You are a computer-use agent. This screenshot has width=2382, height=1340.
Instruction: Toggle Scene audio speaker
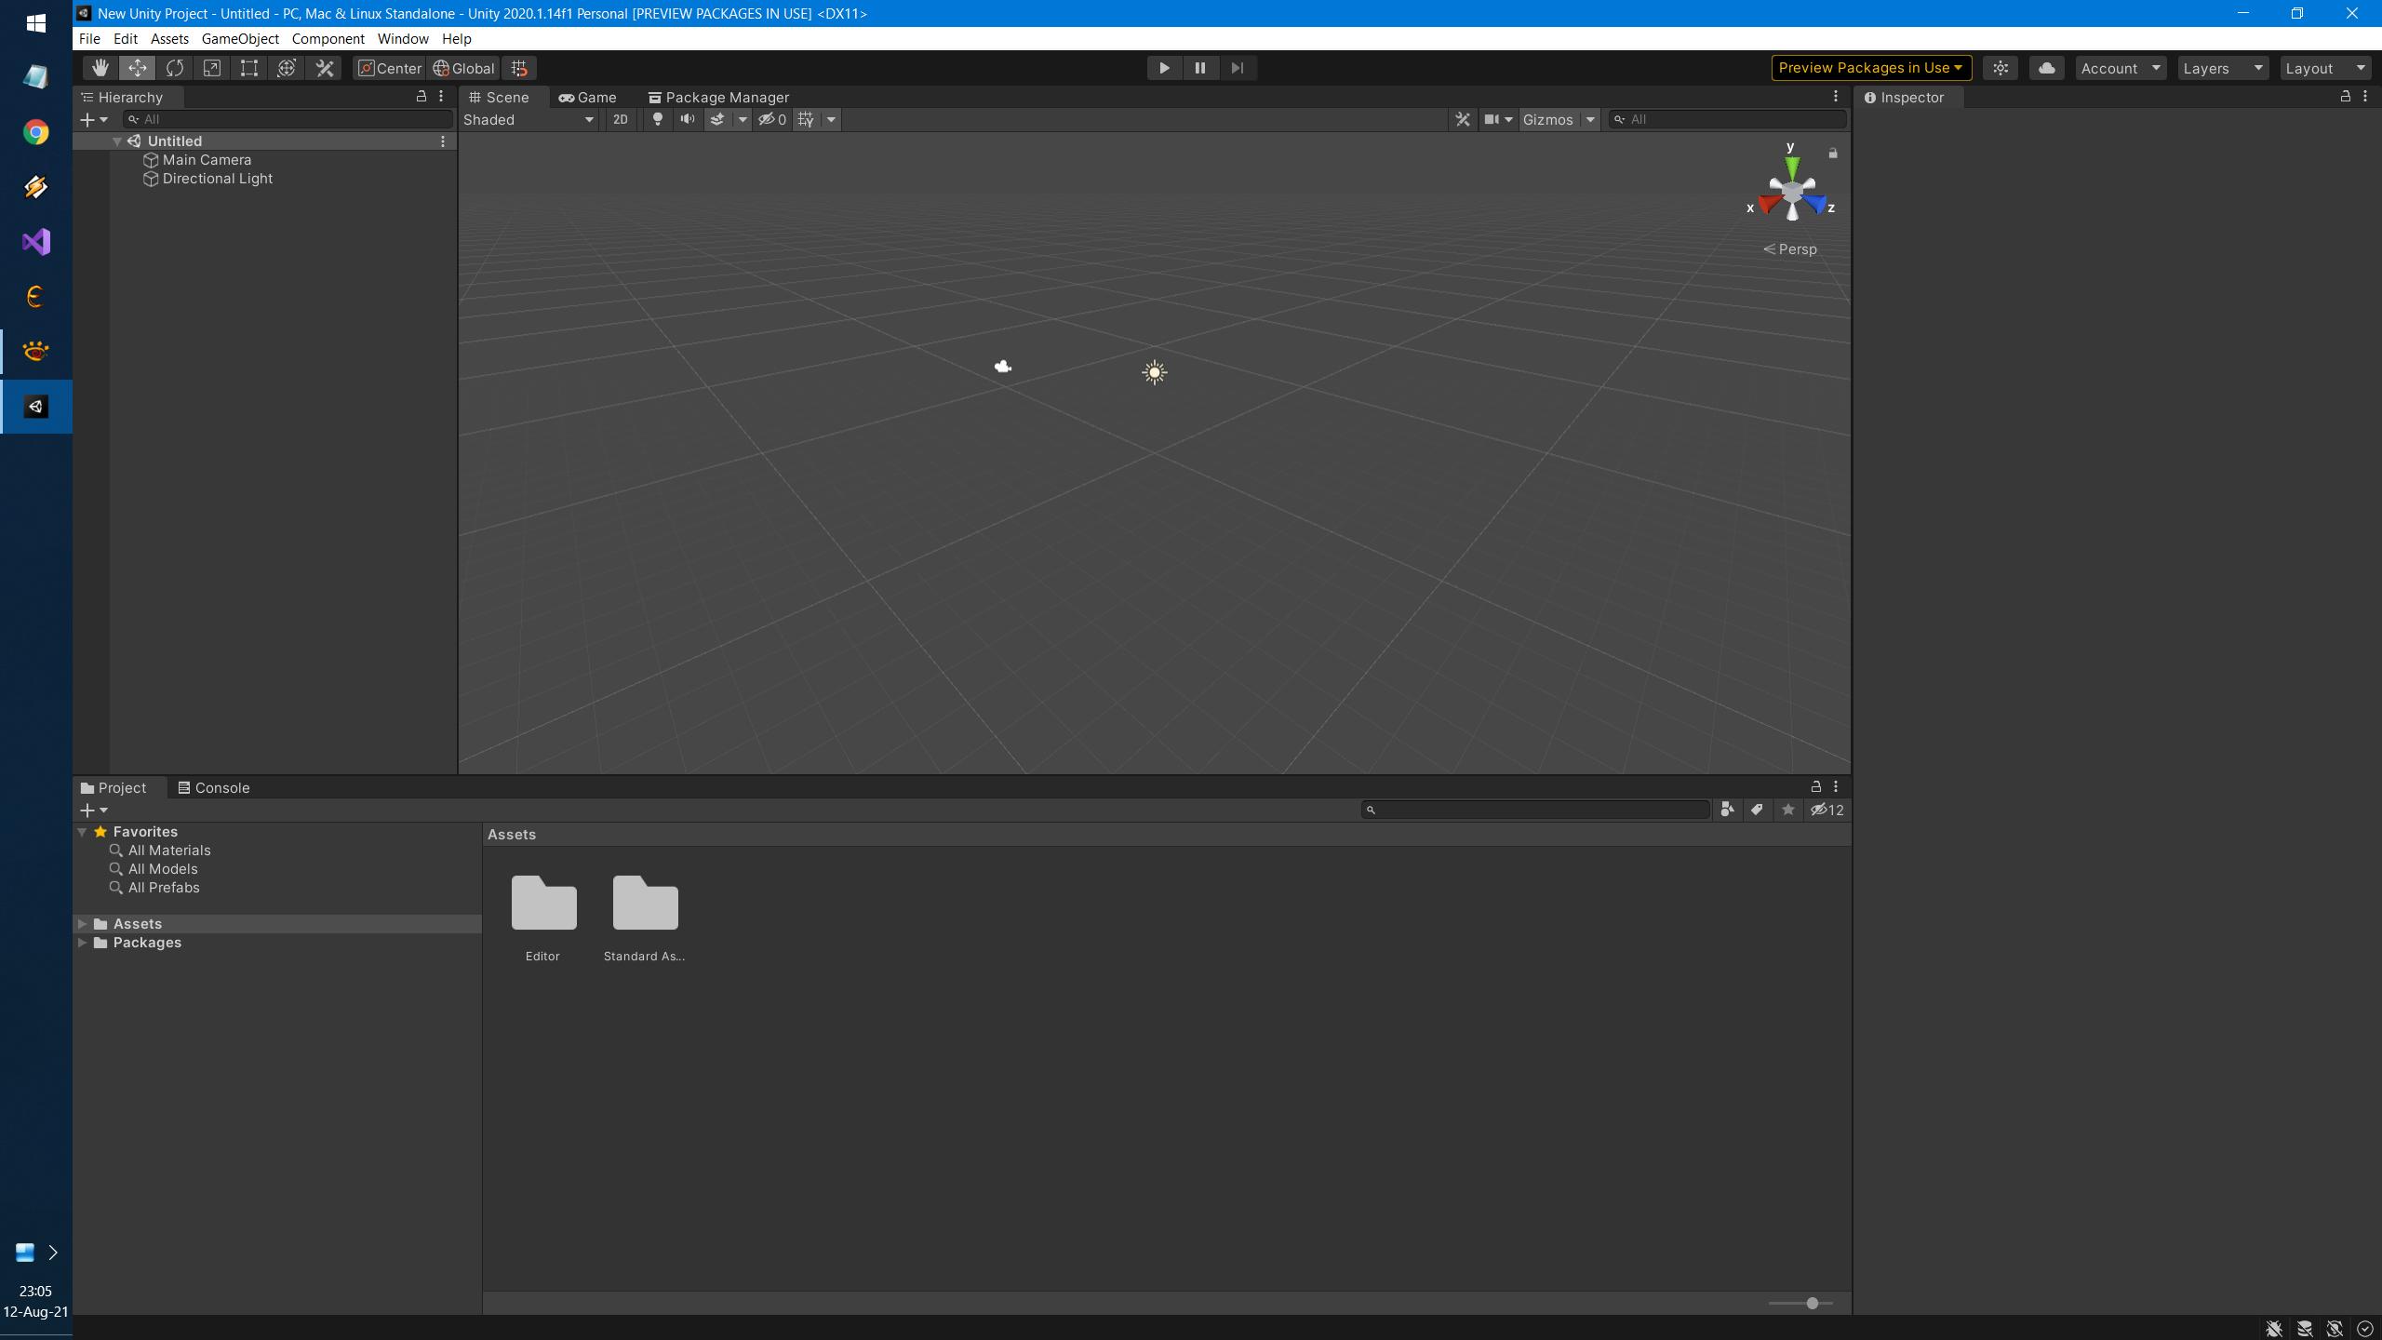click(688, 119)
